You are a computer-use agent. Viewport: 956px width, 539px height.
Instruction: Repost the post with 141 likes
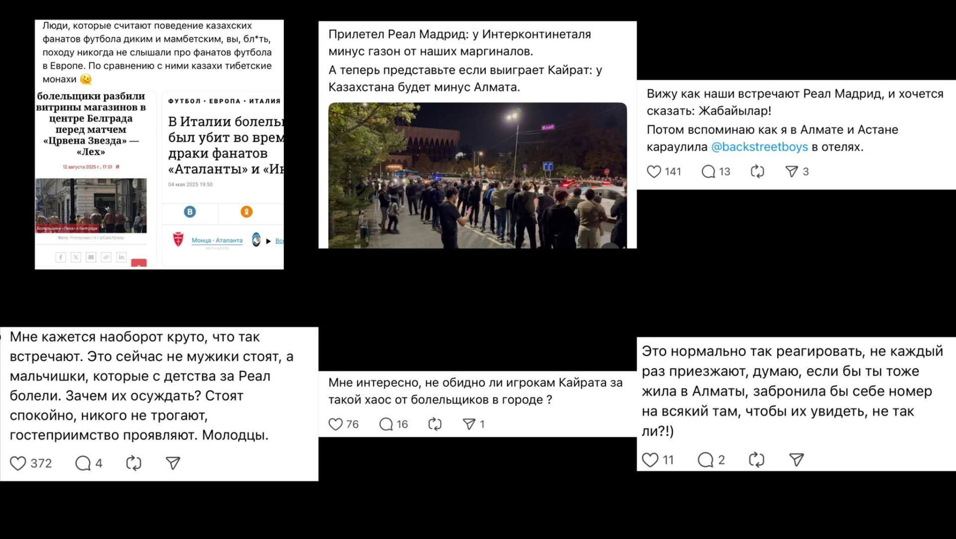point(757,172)
